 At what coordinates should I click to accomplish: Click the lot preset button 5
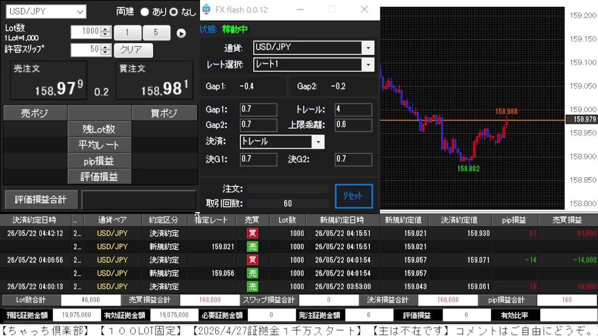tap(156, 33)
